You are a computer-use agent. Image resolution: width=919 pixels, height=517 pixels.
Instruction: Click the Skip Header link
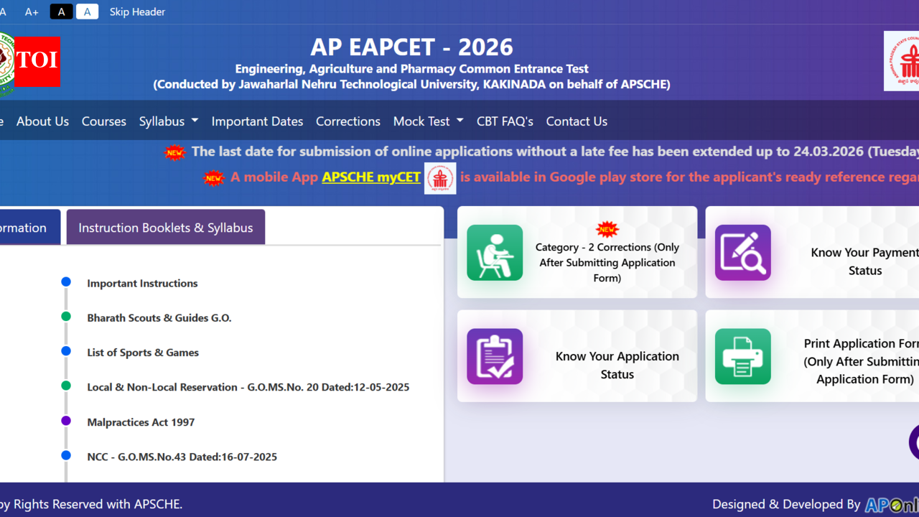point(137,11)
